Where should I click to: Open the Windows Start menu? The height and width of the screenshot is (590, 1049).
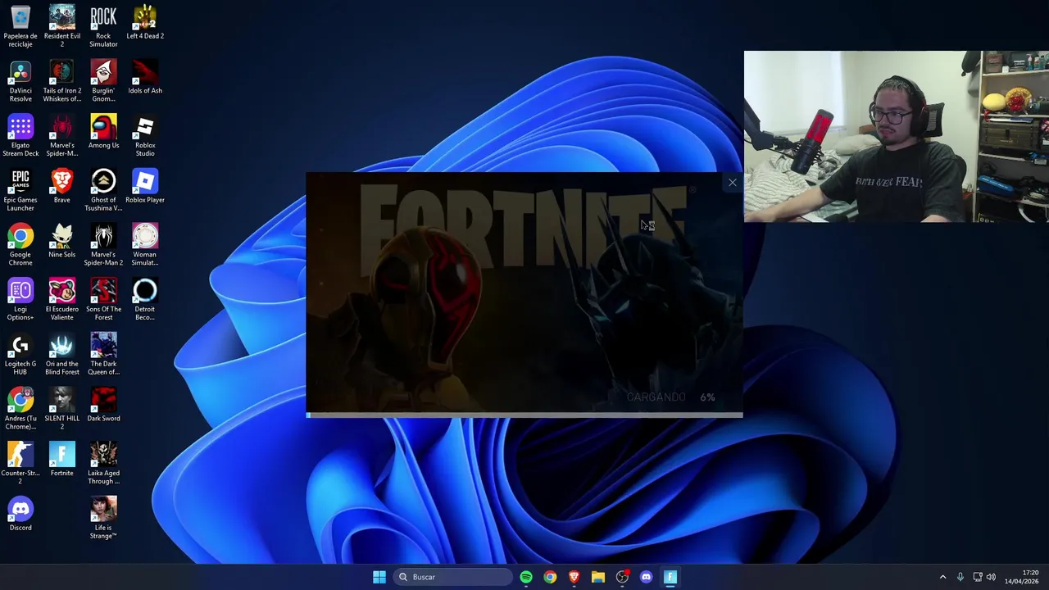click(379, 577)
